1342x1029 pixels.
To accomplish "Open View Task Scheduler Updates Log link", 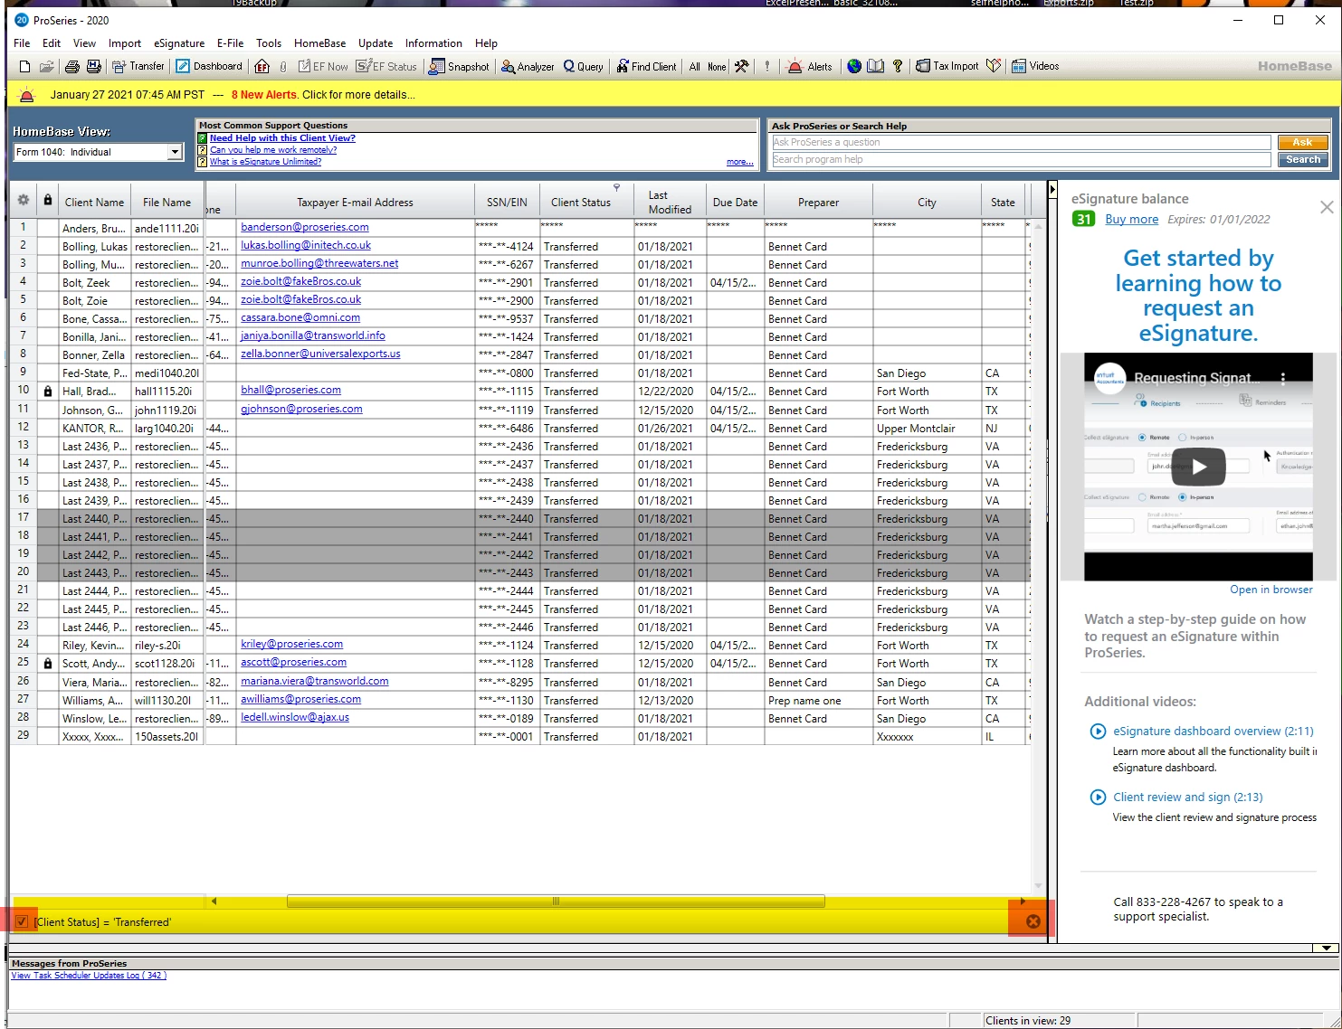I will point(89,976).
